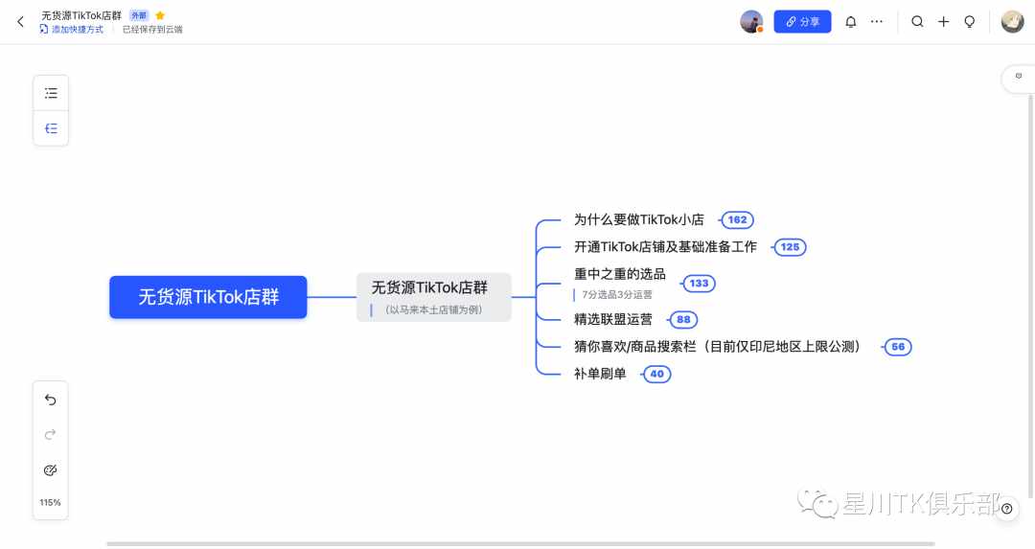This screenshot has width=1035, height=549.
Task: Expand the 40 children badge
Action: [x=656, y=374]
